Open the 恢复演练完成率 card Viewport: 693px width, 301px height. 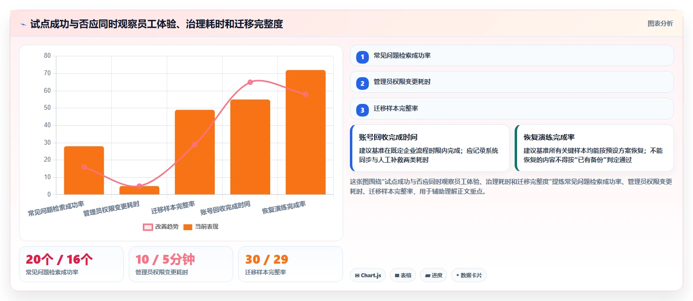(x=594, y=148)
